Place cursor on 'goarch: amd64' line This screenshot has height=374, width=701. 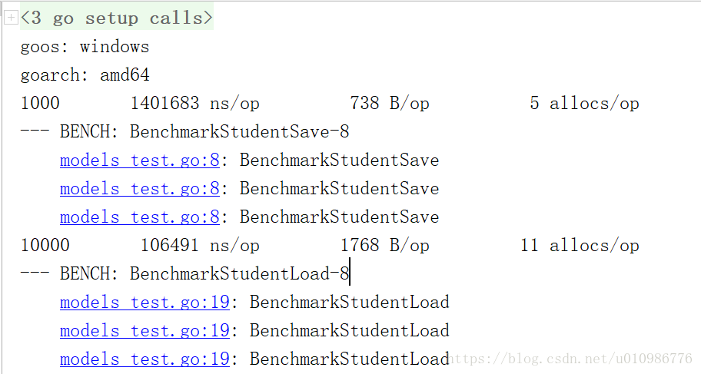[x=85, y=74]
